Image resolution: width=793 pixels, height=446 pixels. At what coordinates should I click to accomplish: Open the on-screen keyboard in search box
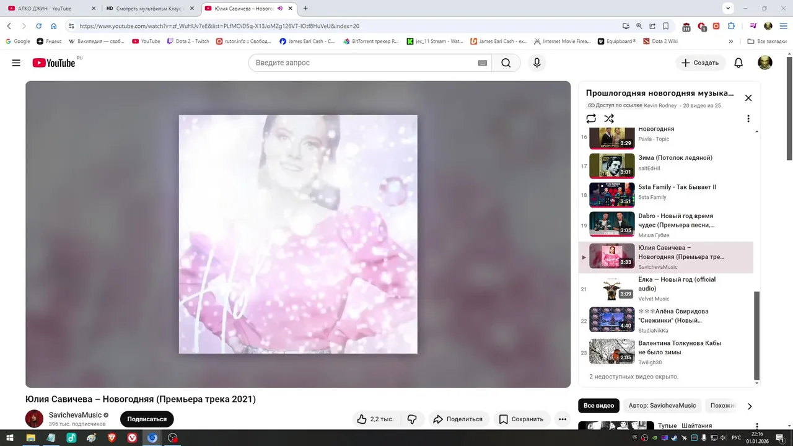[483, 63]
